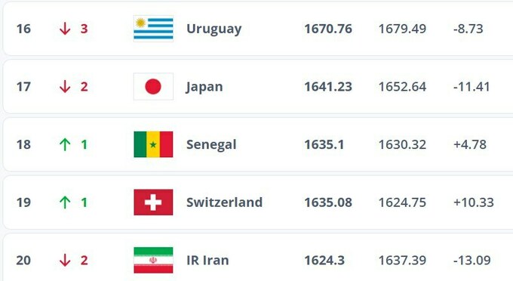Click Switzerland's green up arrow

click(65, 202)
